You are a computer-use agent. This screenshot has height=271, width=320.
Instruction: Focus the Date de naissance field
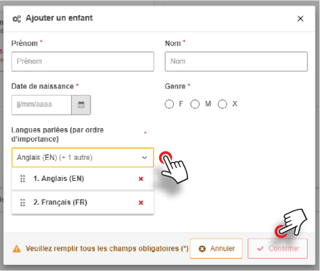[41, 105]
